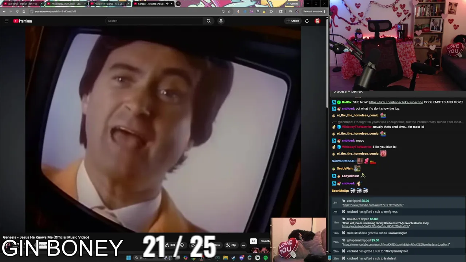Click username NolWontMod4U in chat
Viewport: 466px width, 262px height.
344,161
